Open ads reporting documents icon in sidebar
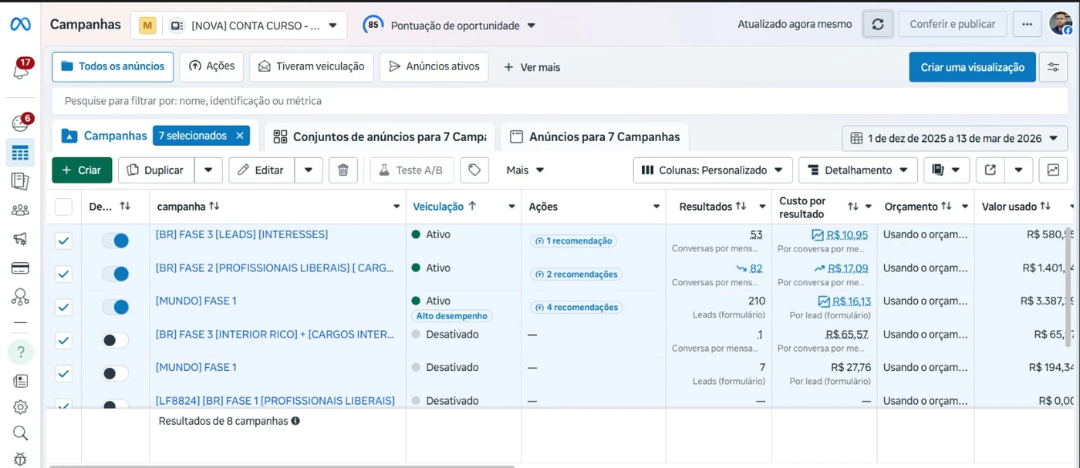Viewport: 1080px width, 468px height. (20, 181)
